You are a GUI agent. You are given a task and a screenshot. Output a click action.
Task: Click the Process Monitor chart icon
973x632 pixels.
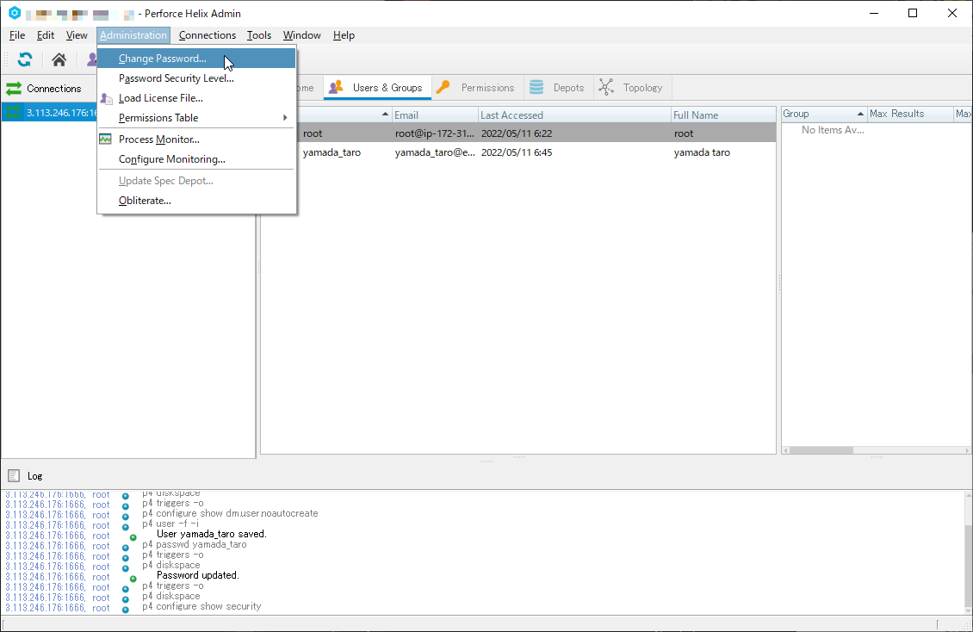pos(107,139)
